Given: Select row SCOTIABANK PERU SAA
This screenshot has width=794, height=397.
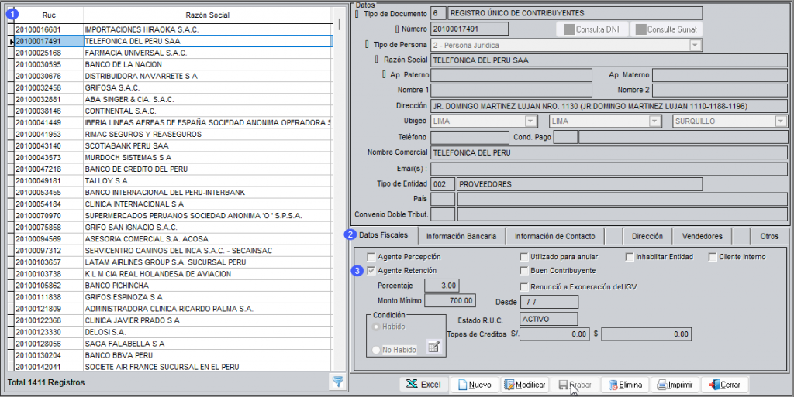Looking at the screenshot, I should [173, 145].
